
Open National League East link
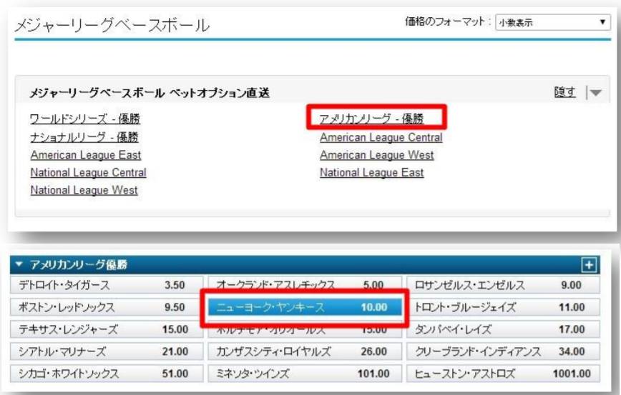pyautogui.click(x=371, y=173)
